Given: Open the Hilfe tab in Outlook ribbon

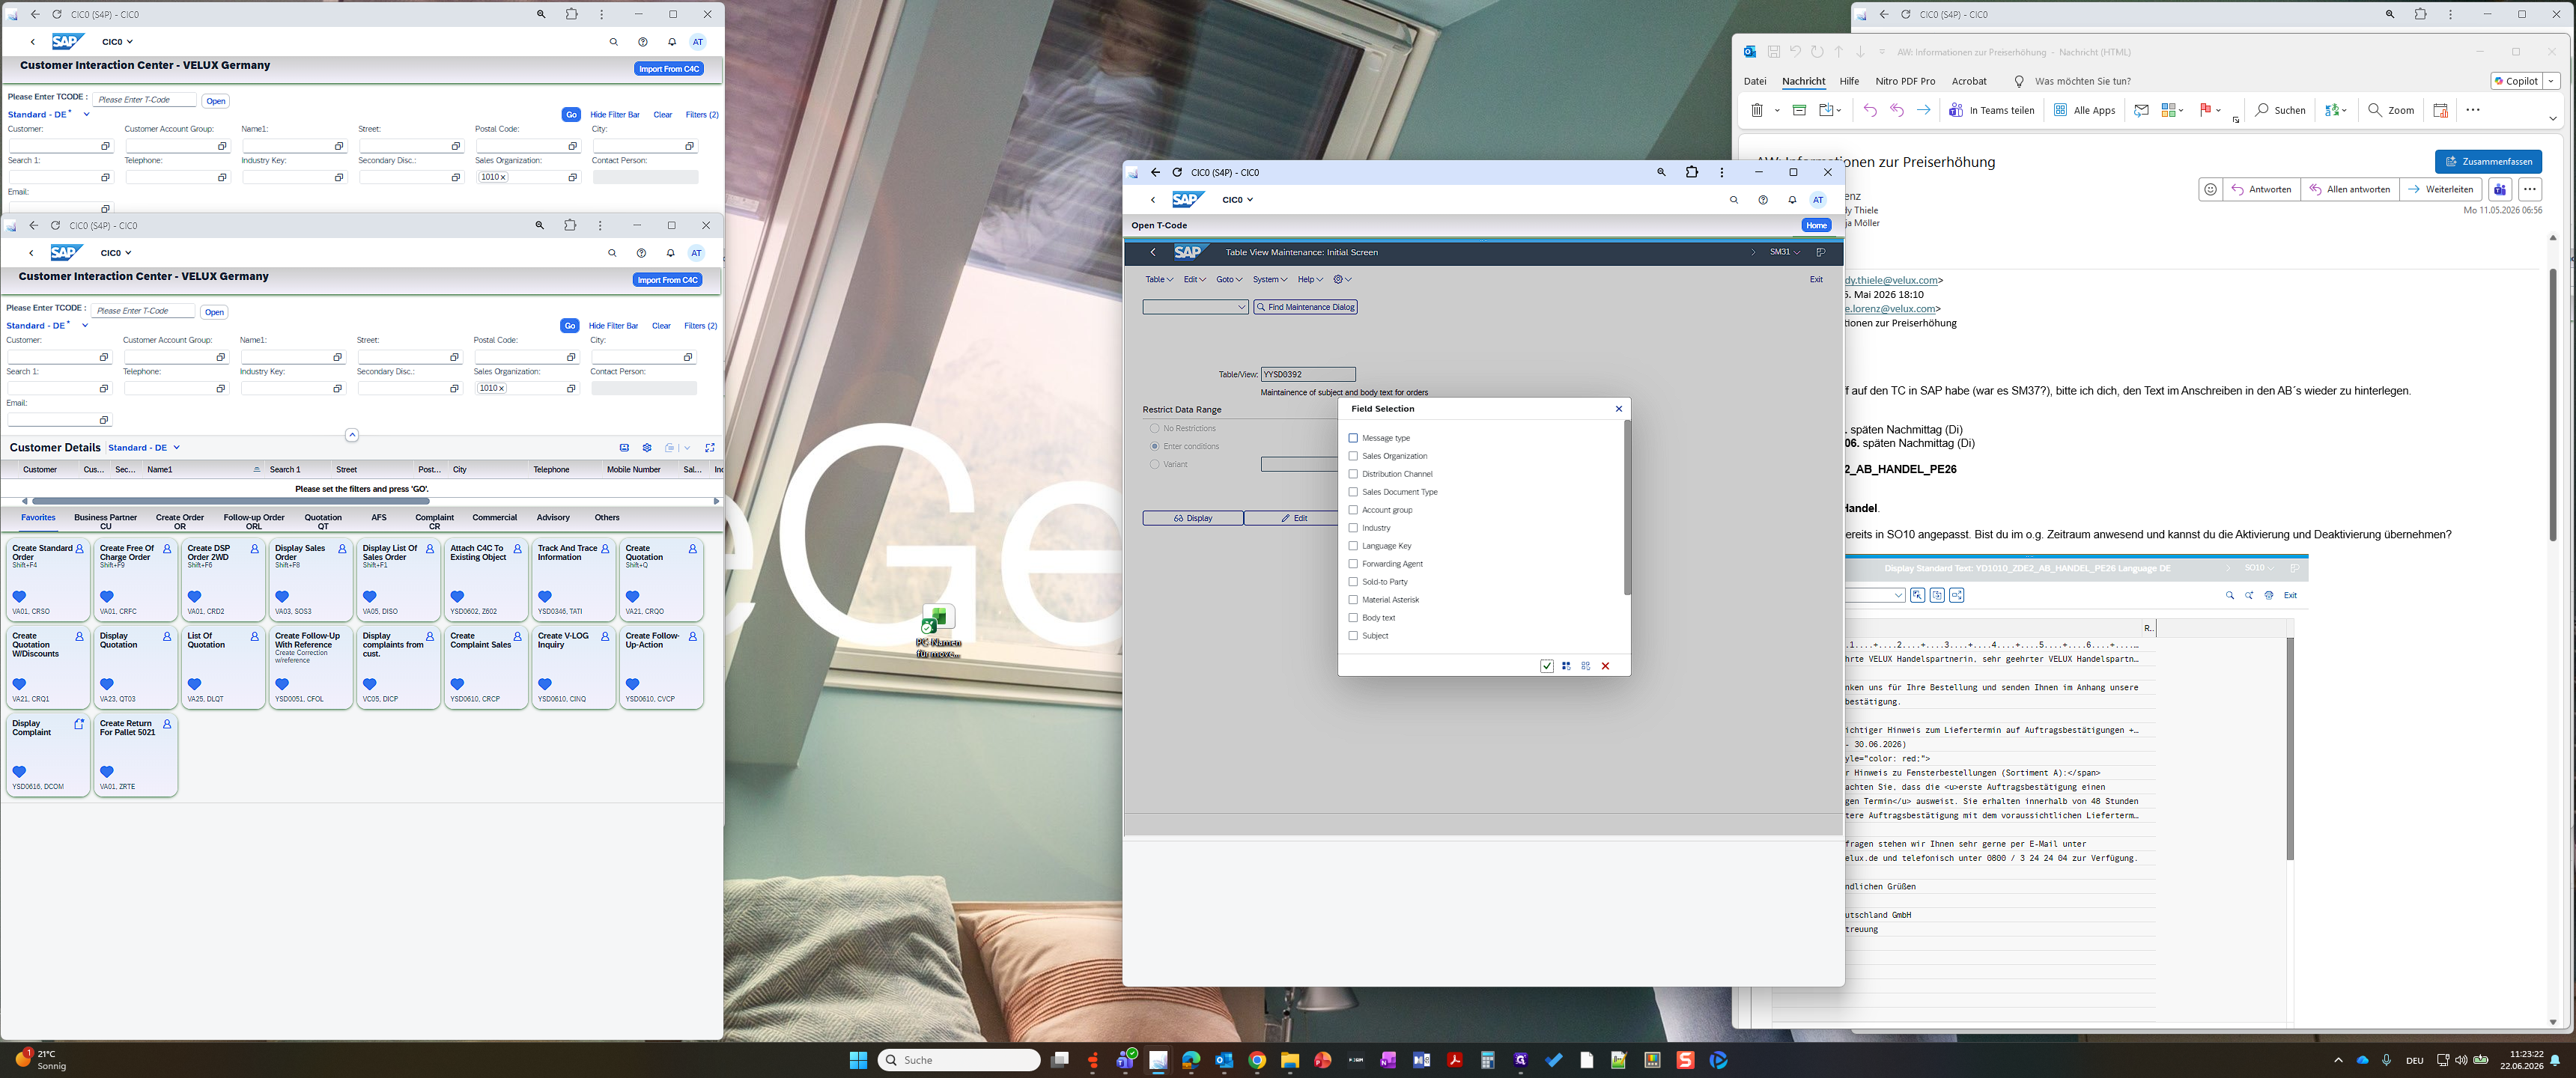Looking at the screenshot, I should point(1849,81).
